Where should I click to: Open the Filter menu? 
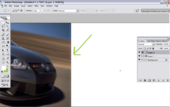pos(37,6)
